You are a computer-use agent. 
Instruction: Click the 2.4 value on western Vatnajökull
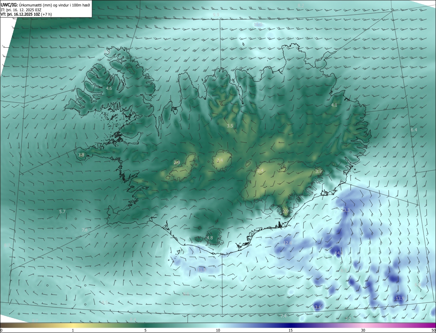coord(260,170)
